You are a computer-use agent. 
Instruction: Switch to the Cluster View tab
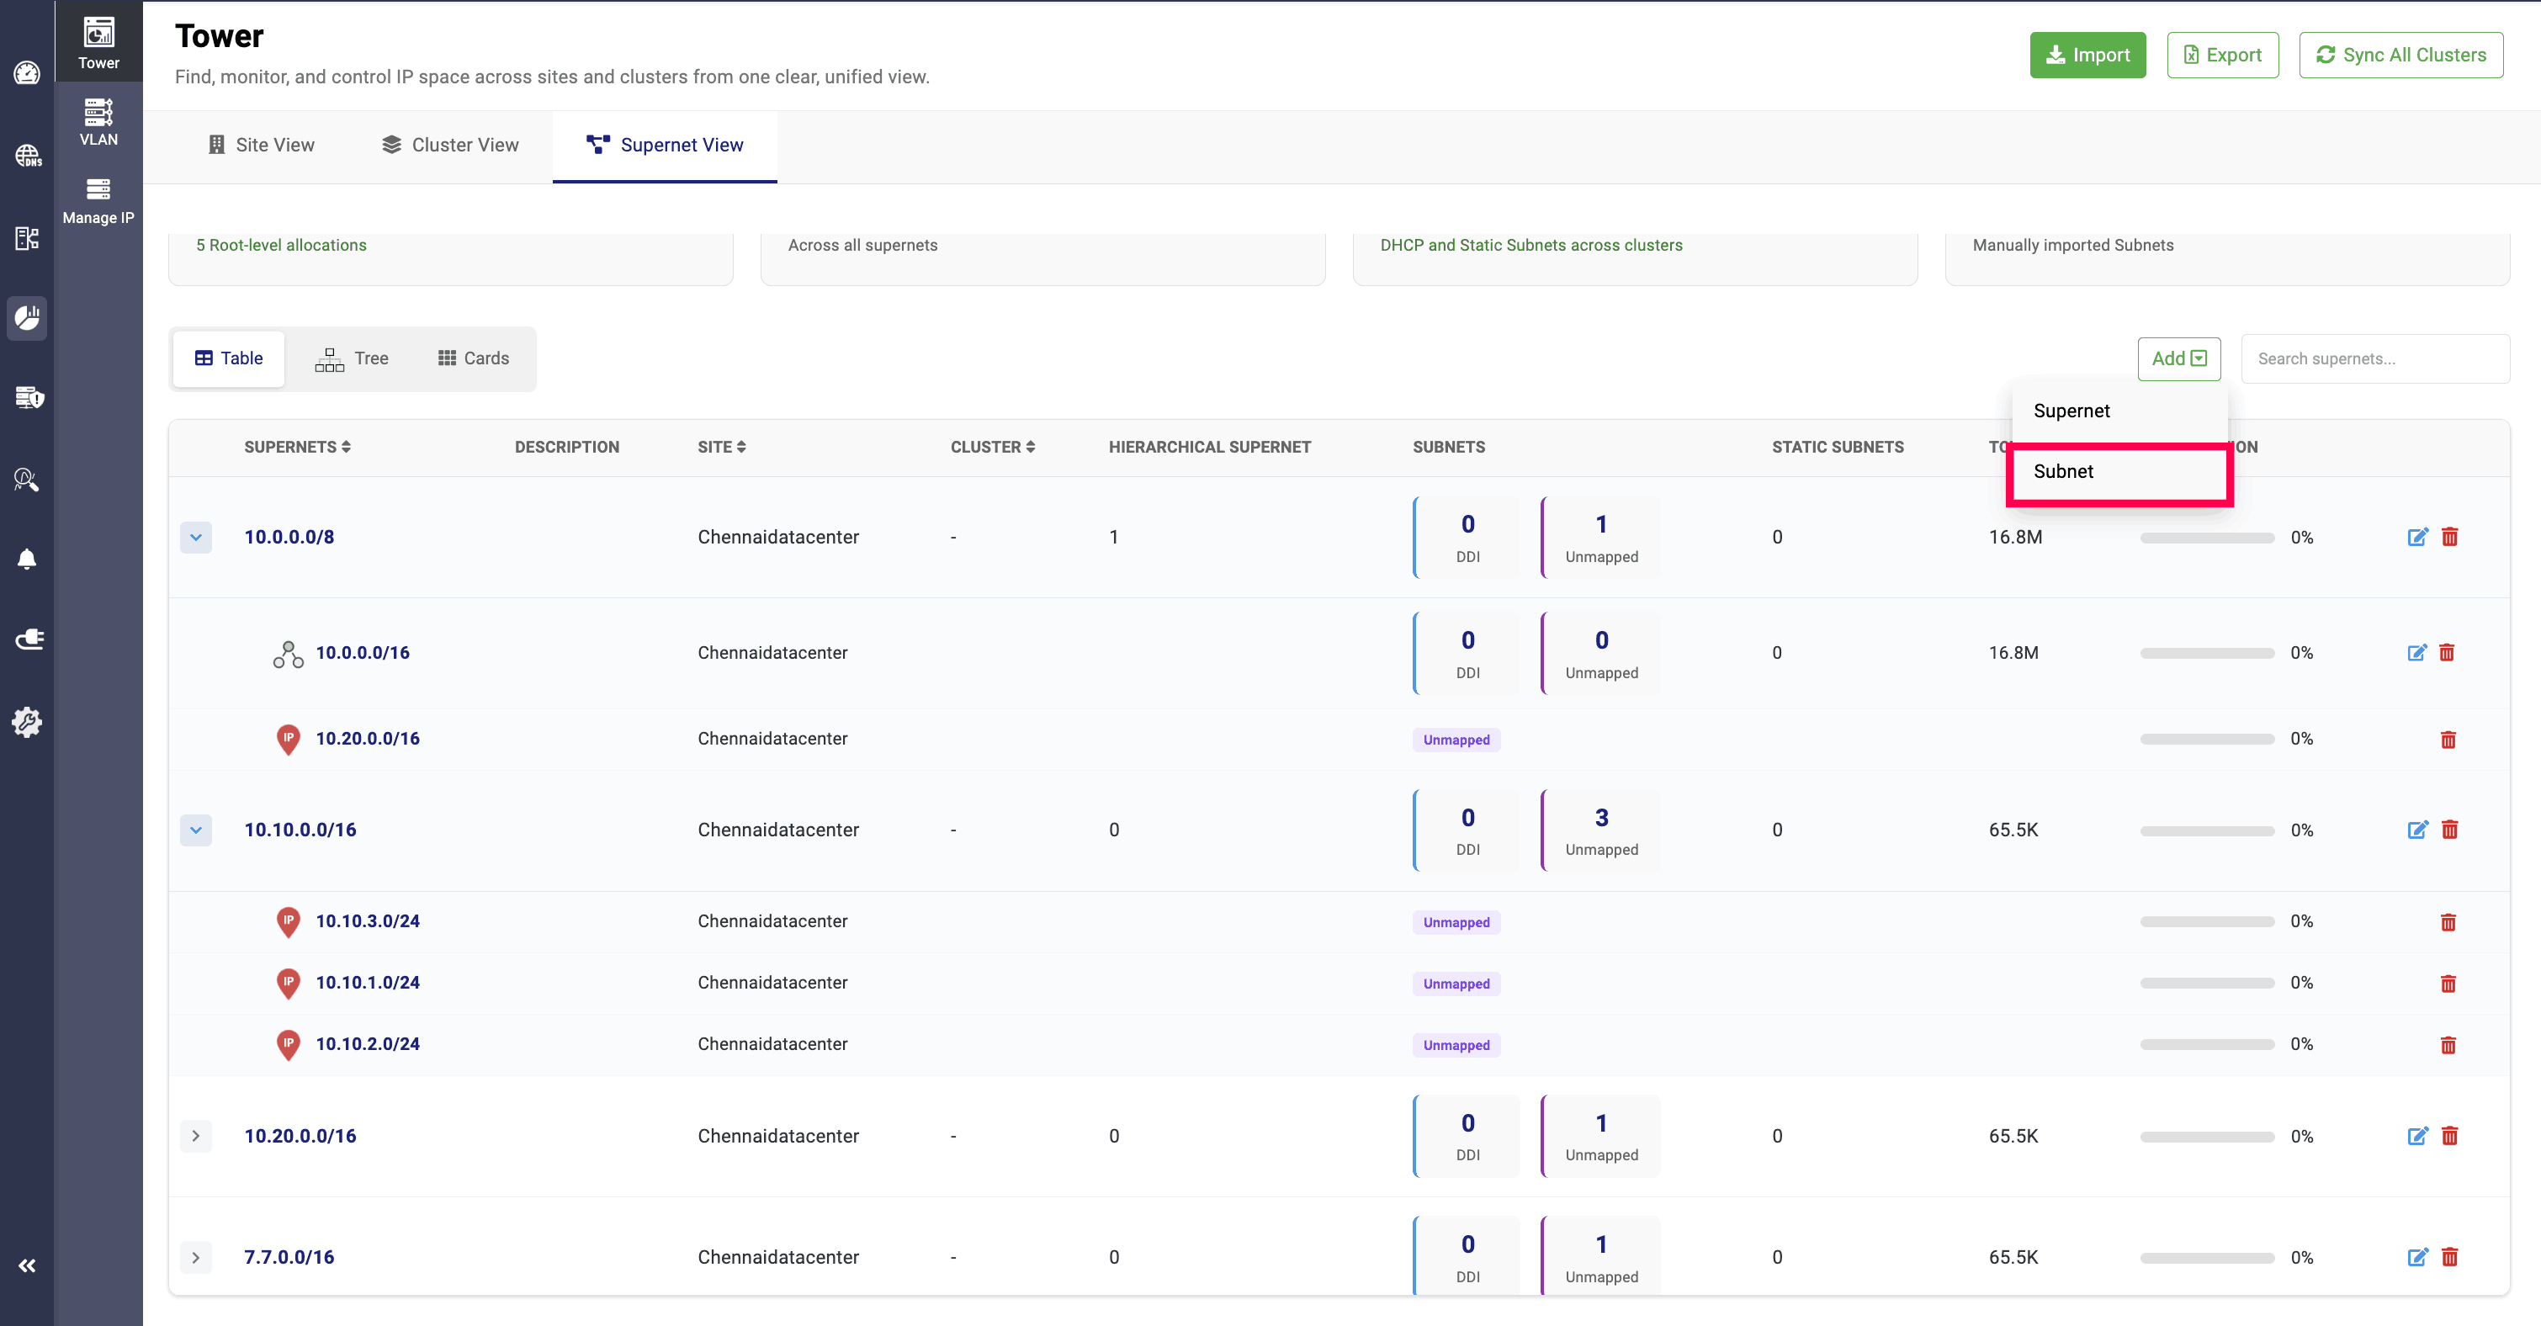pyautogui.click(x=450, y=145)
